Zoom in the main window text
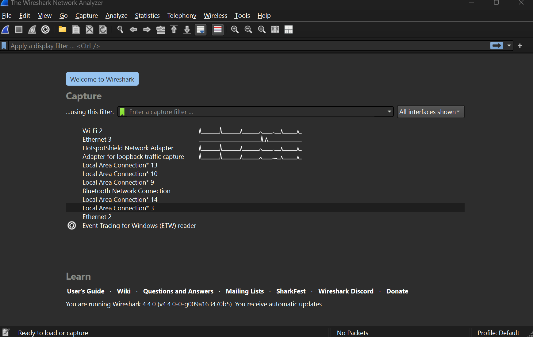This screenshot has height=337, width=533. [235, 29]
